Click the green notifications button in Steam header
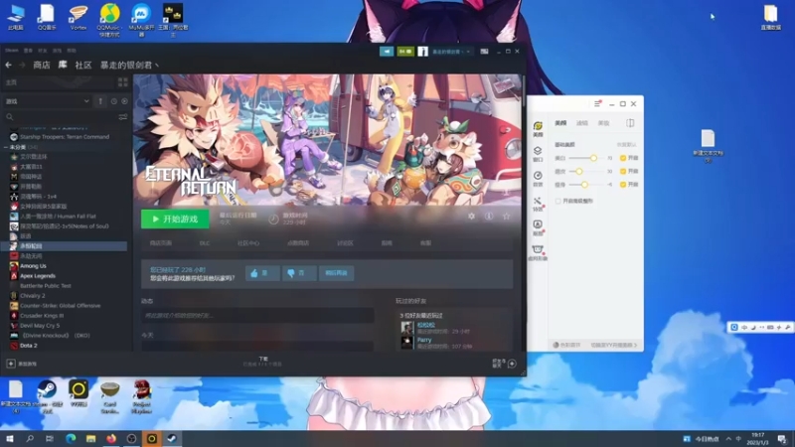This screenshot has height=447, width=795. point(405,52)
